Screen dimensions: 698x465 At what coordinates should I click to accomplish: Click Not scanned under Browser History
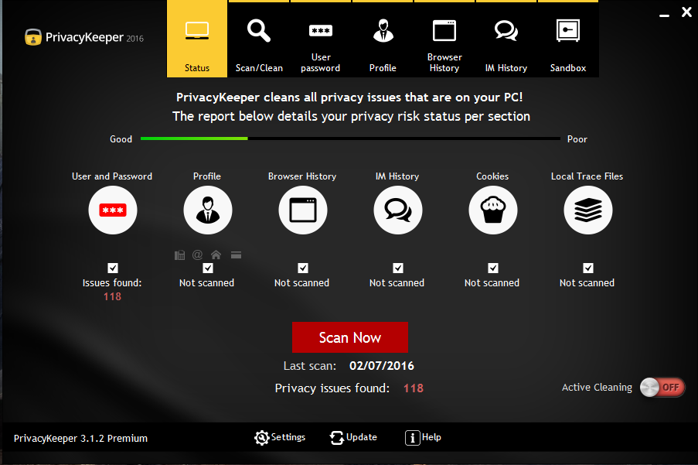click(x=301, y=283)
